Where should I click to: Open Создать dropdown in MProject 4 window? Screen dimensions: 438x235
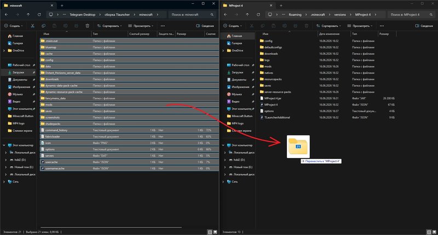point(232,26)
